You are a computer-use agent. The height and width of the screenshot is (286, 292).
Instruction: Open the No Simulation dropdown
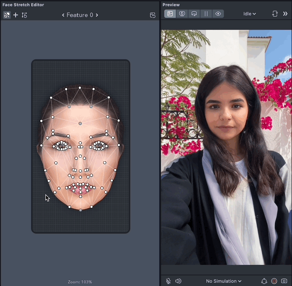[224, 281]
